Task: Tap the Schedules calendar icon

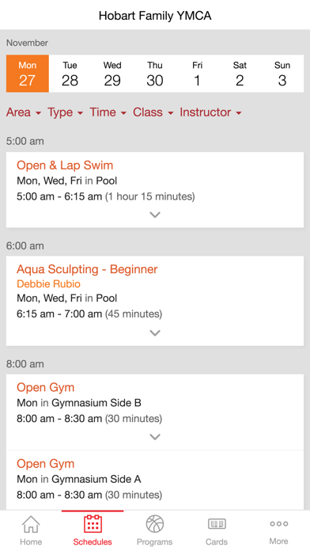Action: point(93,523)
